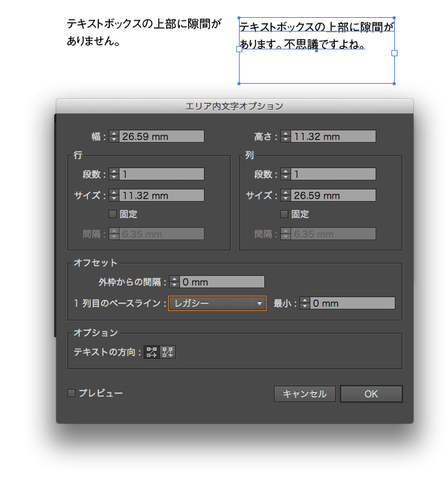Click the 高さ stepper arrows
The width and height of the screenshot is (447, 479).
click(286, 137)
